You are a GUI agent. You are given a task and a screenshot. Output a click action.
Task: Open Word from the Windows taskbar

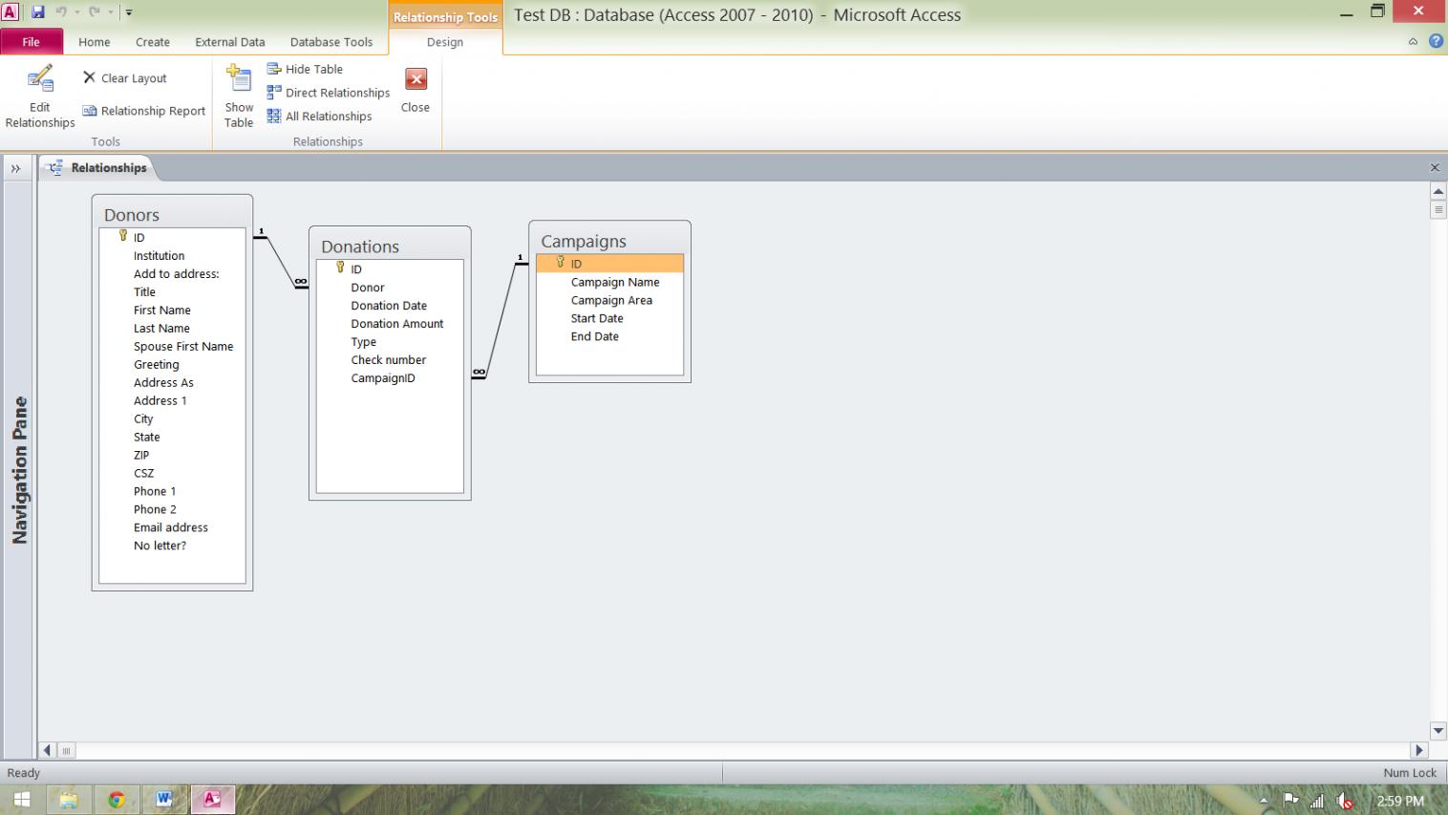[164, 800]
